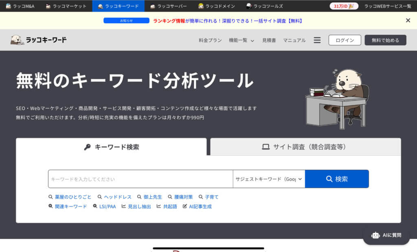Open 料金プラン pricing page
The image size is (417, 252).
210,40
